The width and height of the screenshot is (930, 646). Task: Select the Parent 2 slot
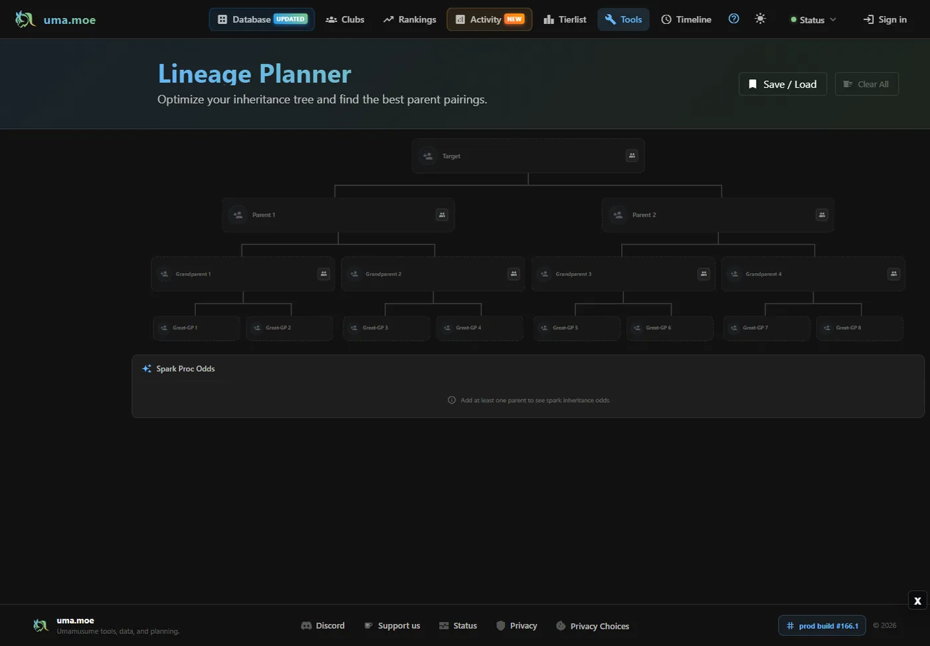click(x=718, y=215)
